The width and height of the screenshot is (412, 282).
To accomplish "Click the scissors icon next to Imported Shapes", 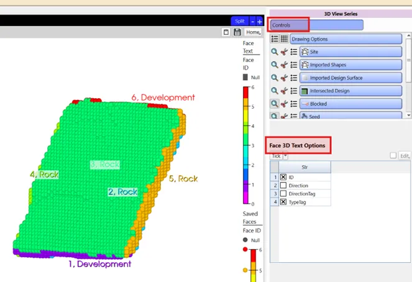I will pos(284,65).
